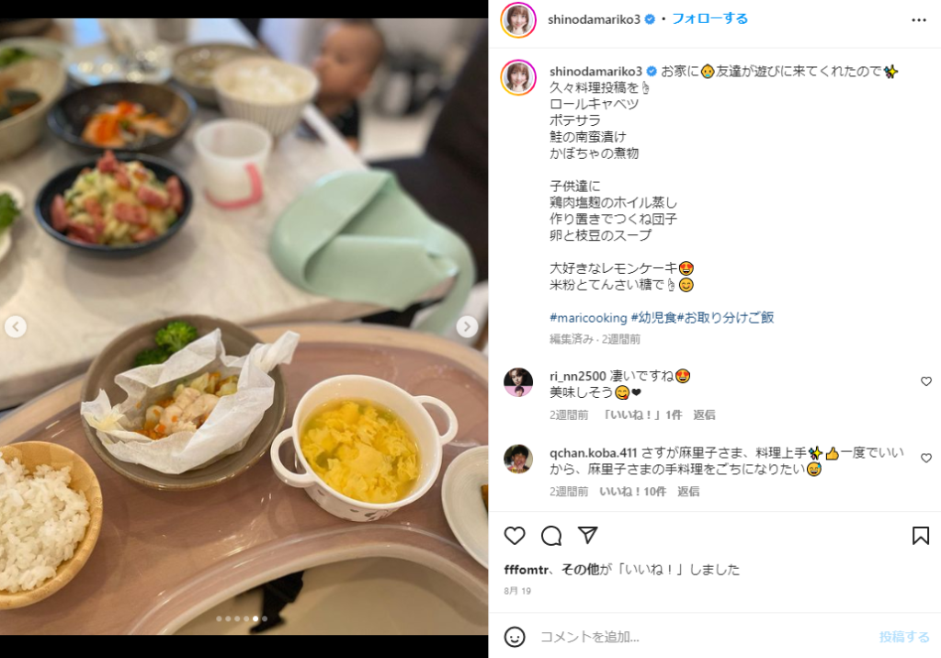Go to next photo with right arrow
Screen dimensions: 941x658
coord(467,326)
